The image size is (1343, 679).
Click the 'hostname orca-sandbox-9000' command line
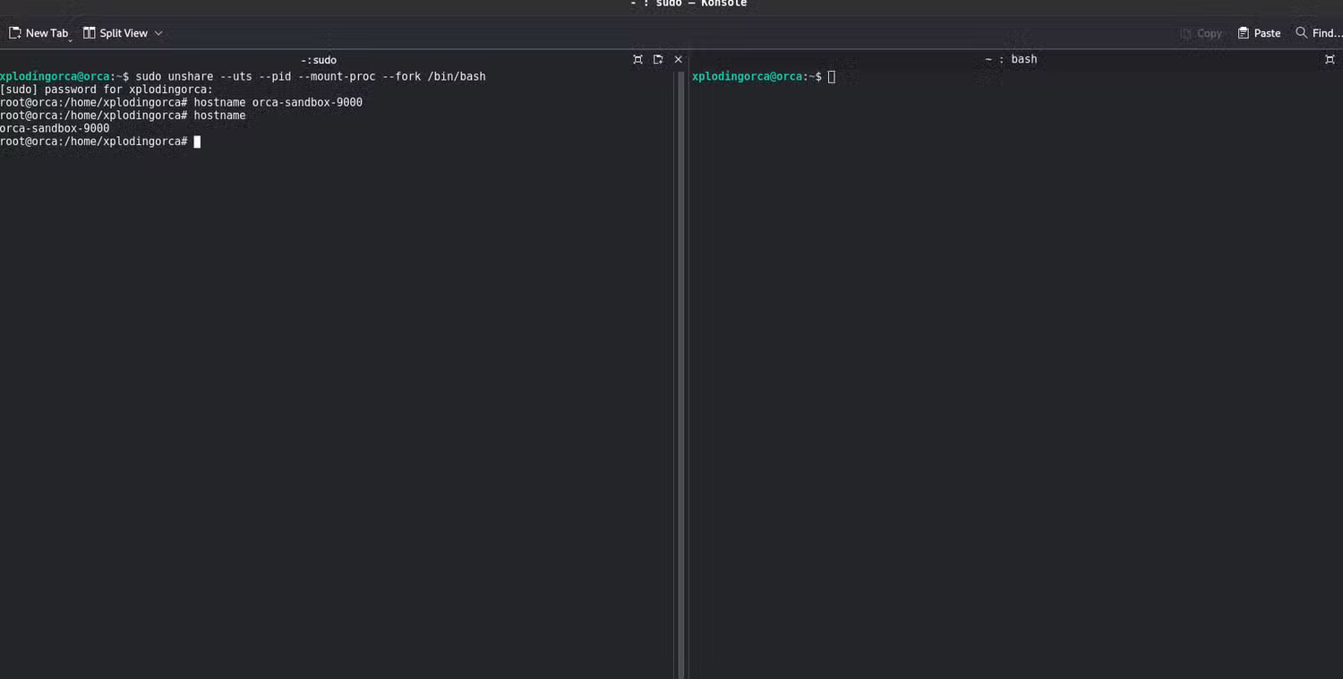click(x=182, y=103)
